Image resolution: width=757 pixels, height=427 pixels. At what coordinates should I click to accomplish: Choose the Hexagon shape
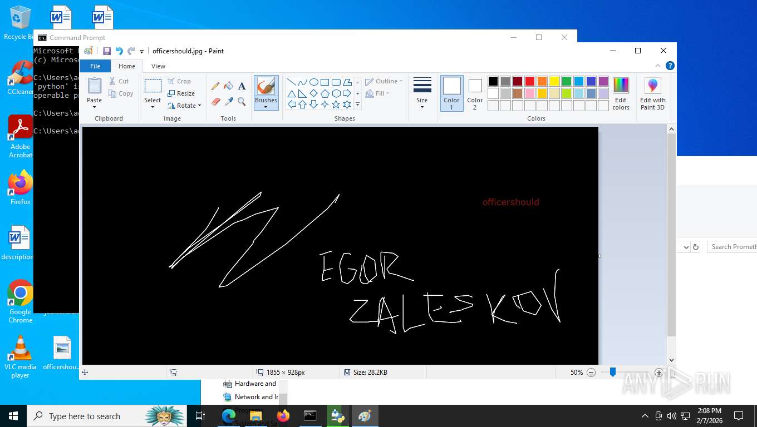coord(336,93)
